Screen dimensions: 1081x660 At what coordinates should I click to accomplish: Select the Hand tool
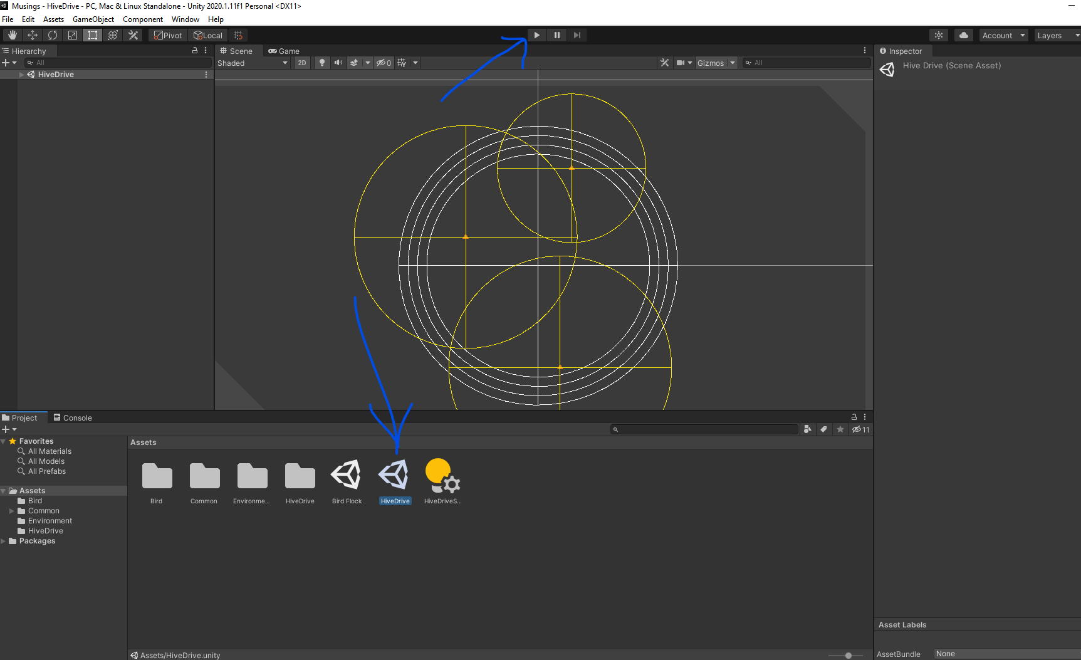tap(13, 35)
